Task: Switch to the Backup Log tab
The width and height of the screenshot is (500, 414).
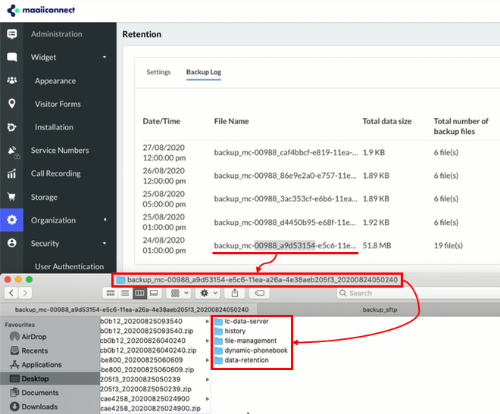Action: [x=204, y=72]
